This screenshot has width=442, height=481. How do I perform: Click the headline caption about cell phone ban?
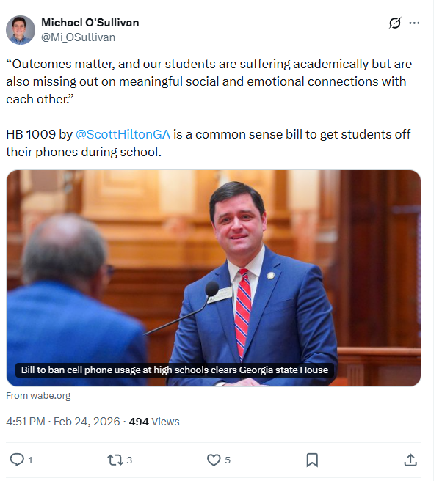click(x=174, y=370)
